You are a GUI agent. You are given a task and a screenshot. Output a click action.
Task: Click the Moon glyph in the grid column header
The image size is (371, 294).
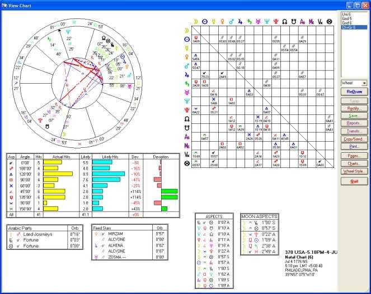(x=196, y=22)
